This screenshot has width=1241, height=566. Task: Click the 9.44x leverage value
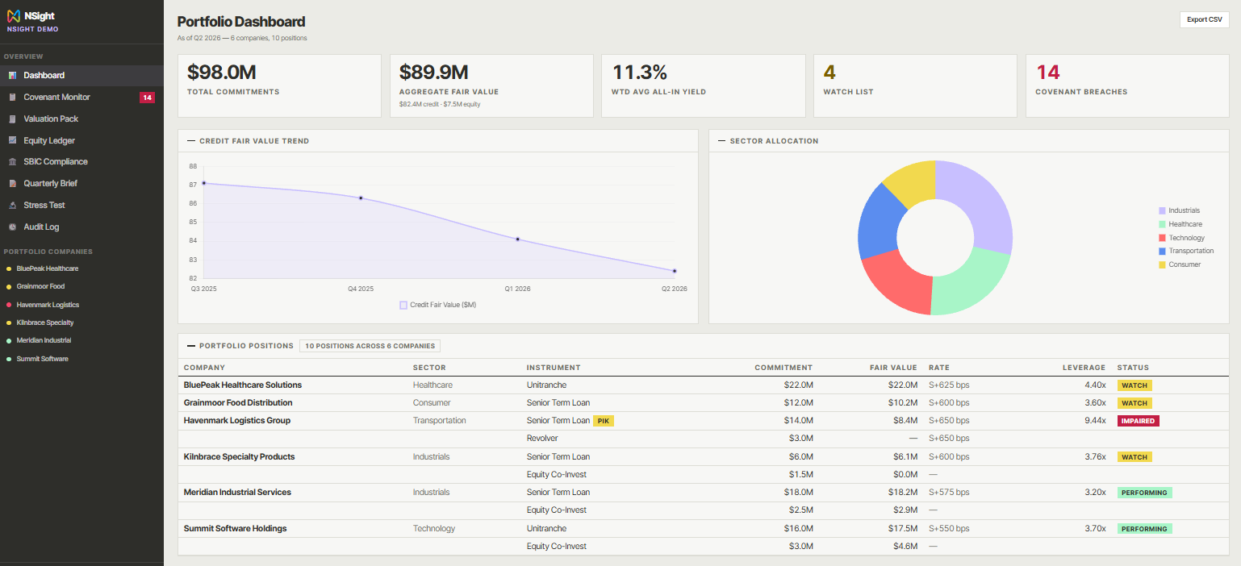pyautogui.click(x=1095, y=421)
